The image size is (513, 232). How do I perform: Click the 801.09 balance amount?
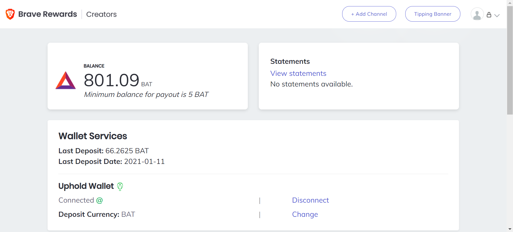click(x=111, y=80)
